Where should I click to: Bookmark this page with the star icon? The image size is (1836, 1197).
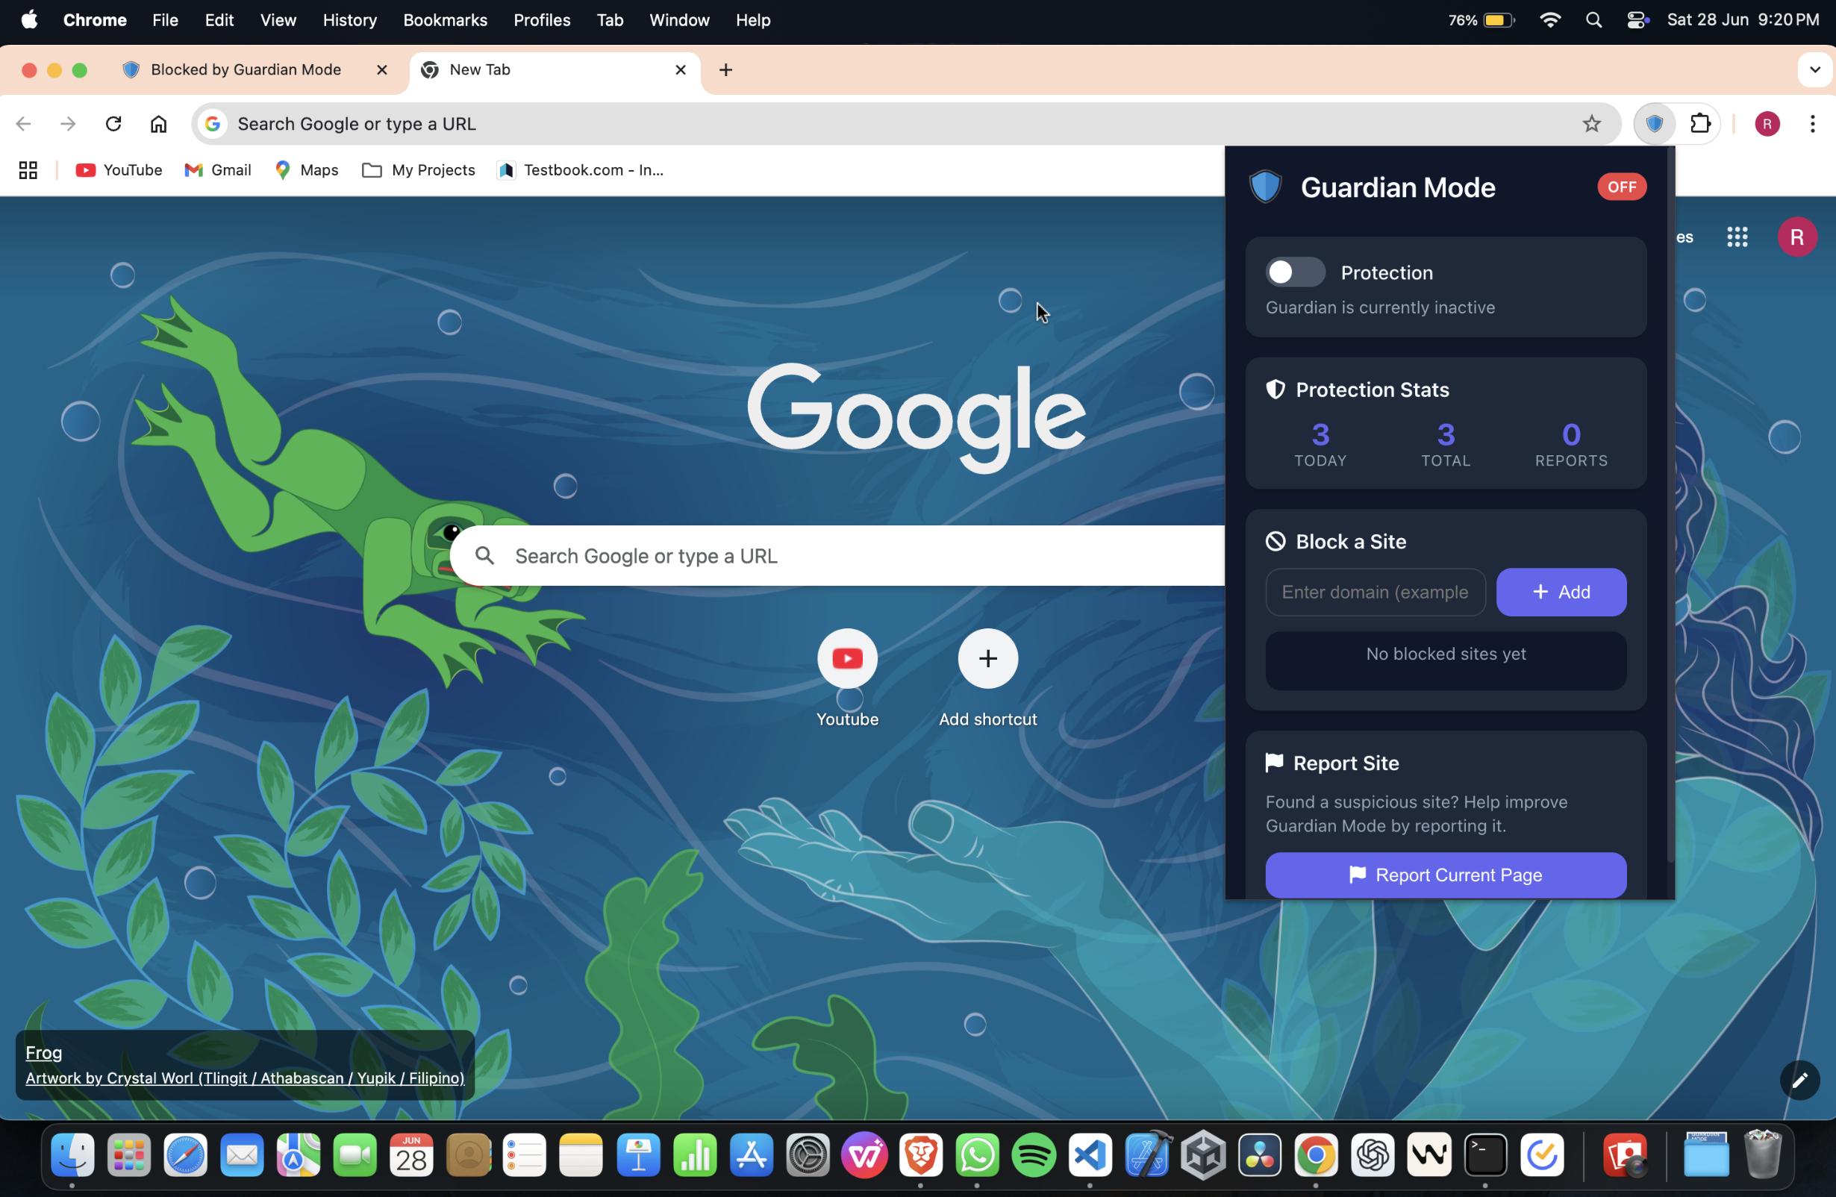(1591, 123)
